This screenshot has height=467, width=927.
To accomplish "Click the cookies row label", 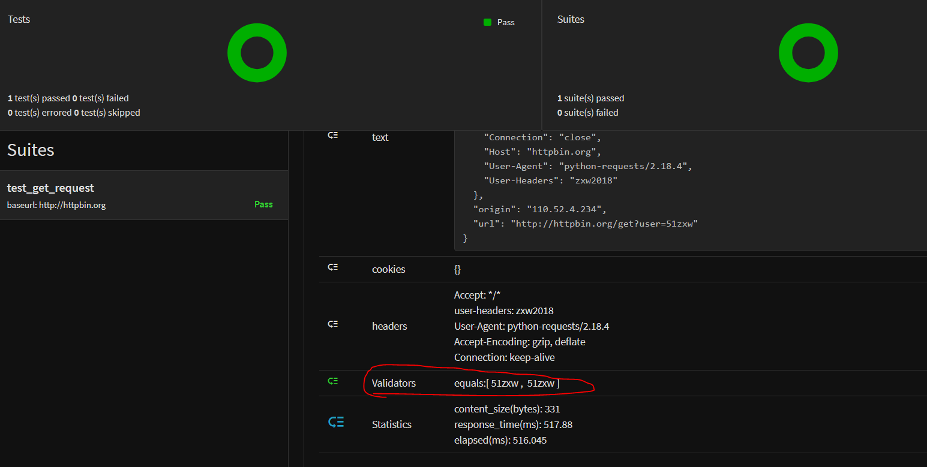I will click(389, 269).
